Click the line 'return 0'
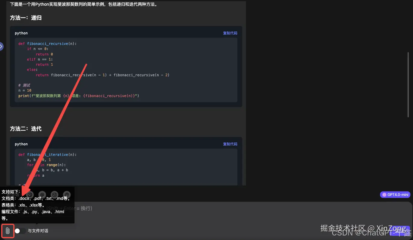The image size is (413, 240). [x=44, y=54]
